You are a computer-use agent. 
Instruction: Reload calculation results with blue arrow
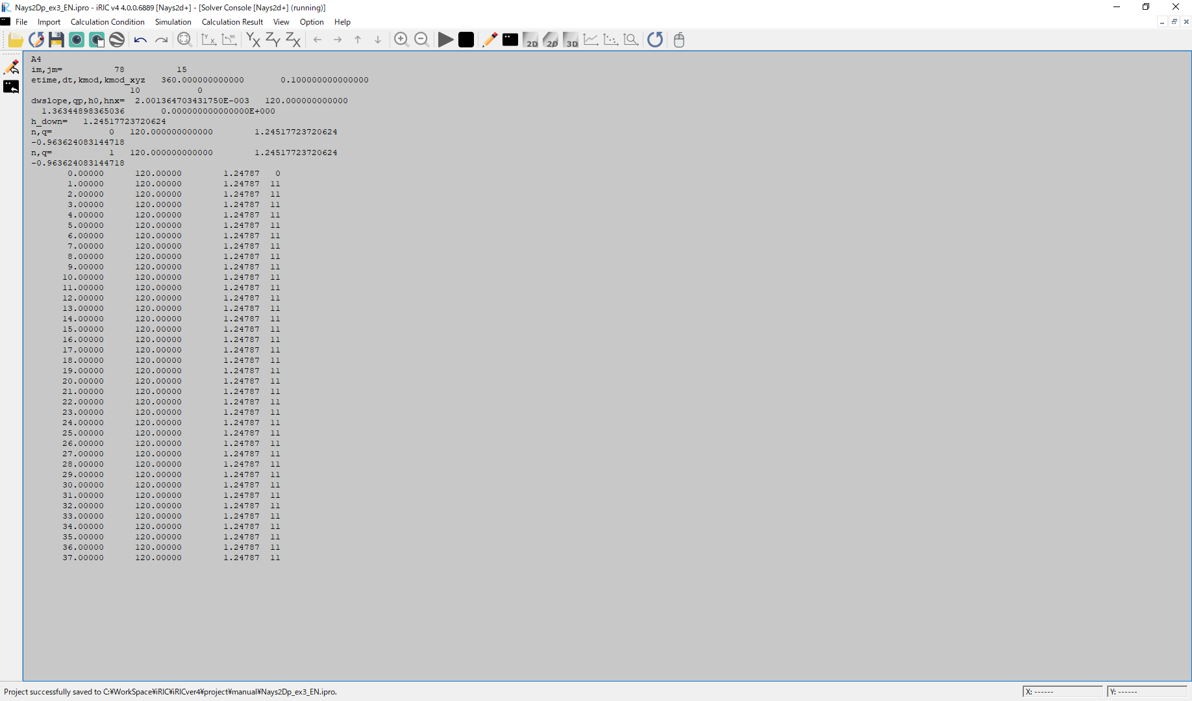pos(655,40)
